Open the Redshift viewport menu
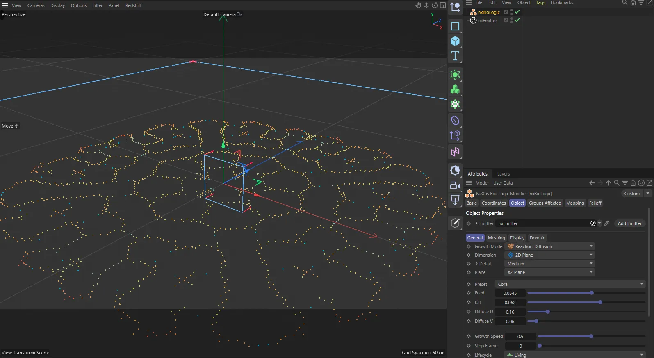This screenshot has height=358, width=654. pos(133,5)
